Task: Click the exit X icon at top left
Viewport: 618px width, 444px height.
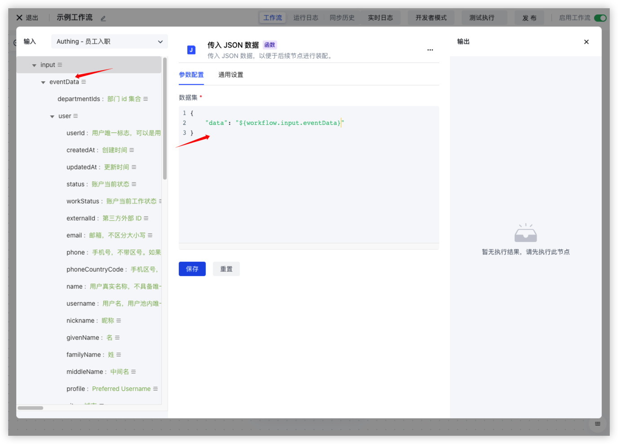Action: (x=19, y=18)
